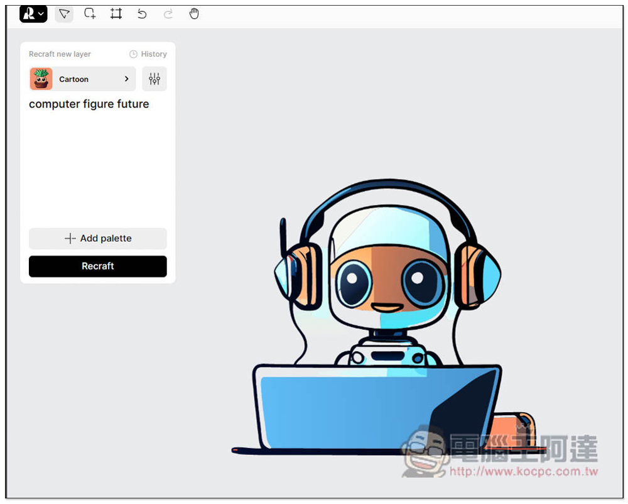Expand styles using the chevron arrow
The width and height of the screenshot is (628, 504).
pyautogui.click(x=127, y=79)
